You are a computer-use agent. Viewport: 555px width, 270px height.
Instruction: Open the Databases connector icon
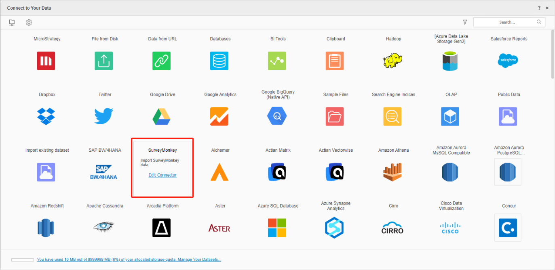coord(219,61)
